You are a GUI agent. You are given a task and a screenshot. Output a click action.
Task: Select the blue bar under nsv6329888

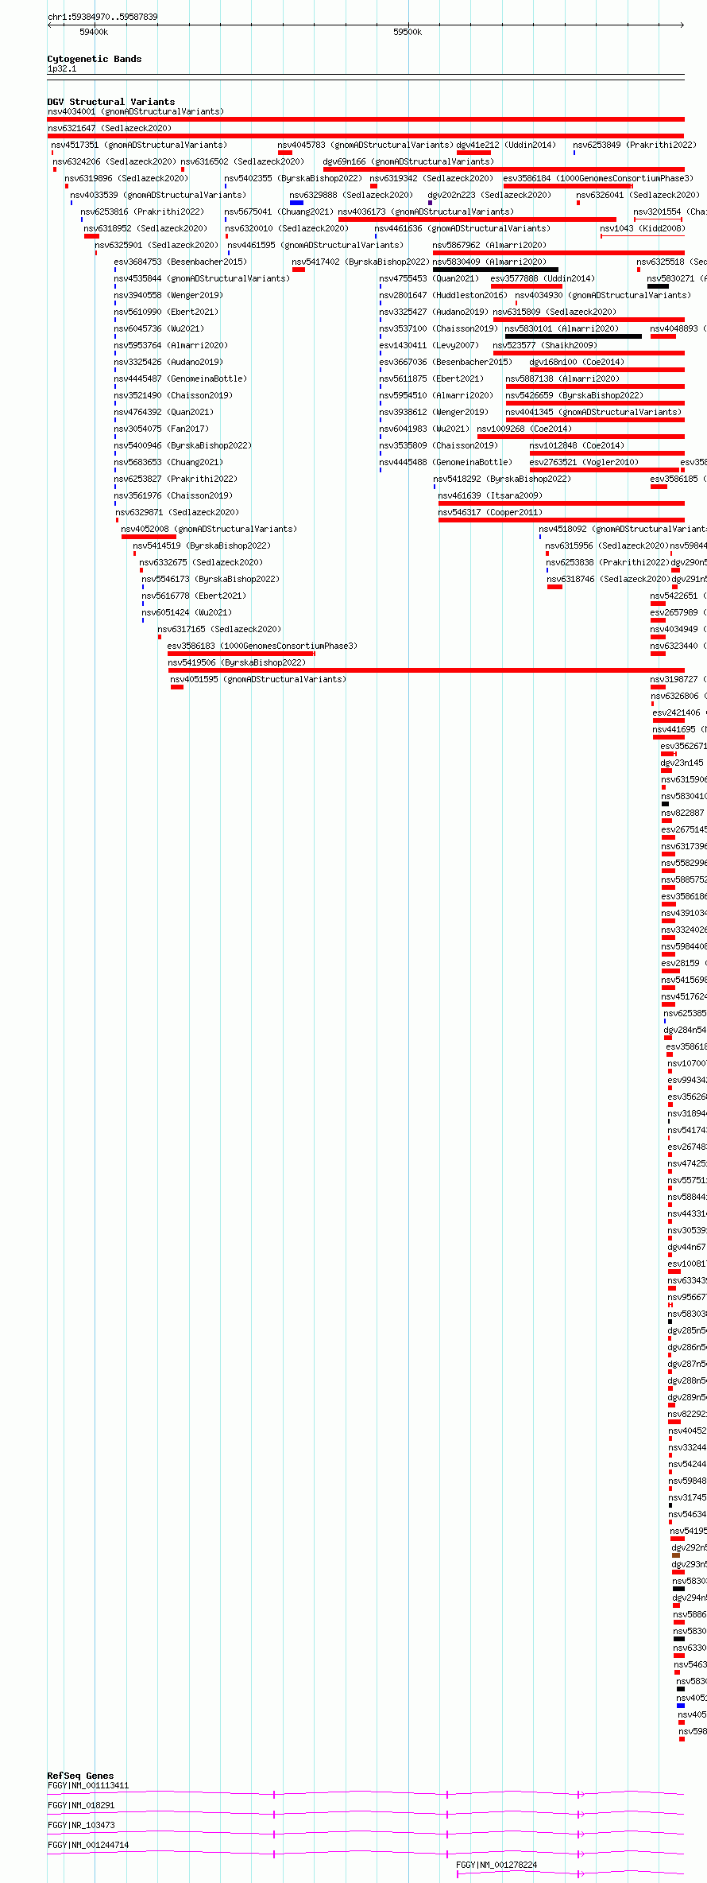click(x=296, y=203)
